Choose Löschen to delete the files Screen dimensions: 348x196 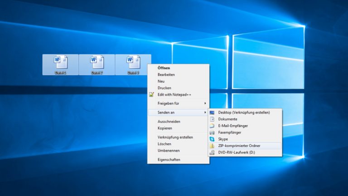[164, 144]
